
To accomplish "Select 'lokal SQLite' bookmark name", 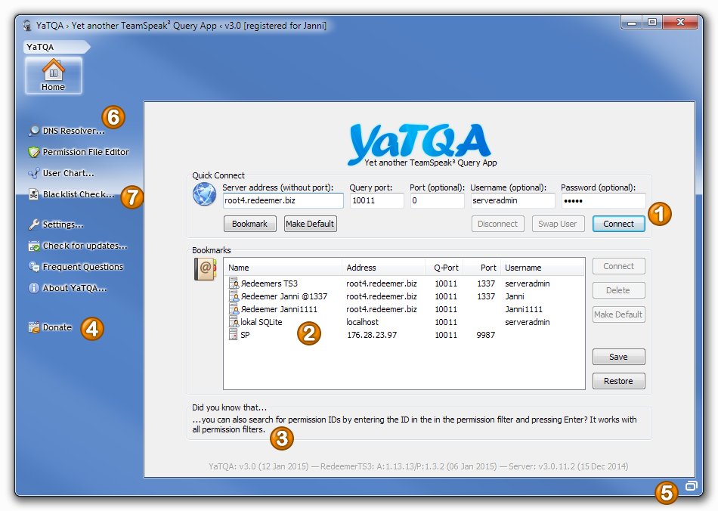I will click(x=262, y=322).
